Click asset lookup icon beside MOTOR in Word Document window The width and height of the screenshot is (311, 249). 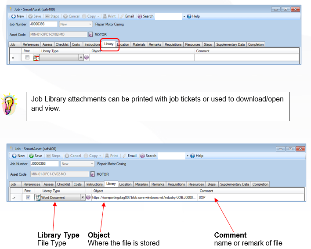click(92, 174)
